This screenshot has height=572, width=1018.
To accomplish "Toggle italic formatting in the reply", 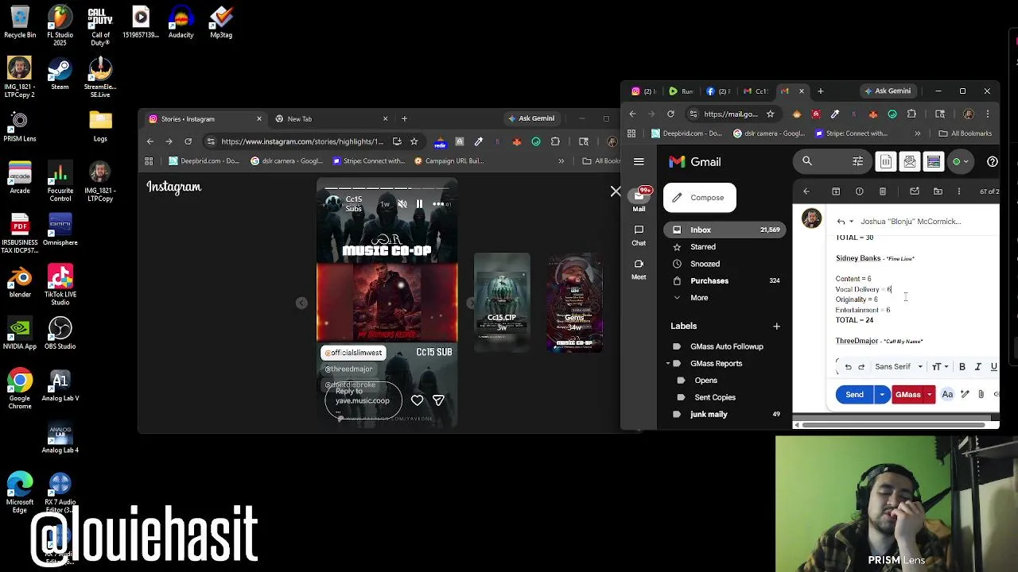I will pos(978,367).
